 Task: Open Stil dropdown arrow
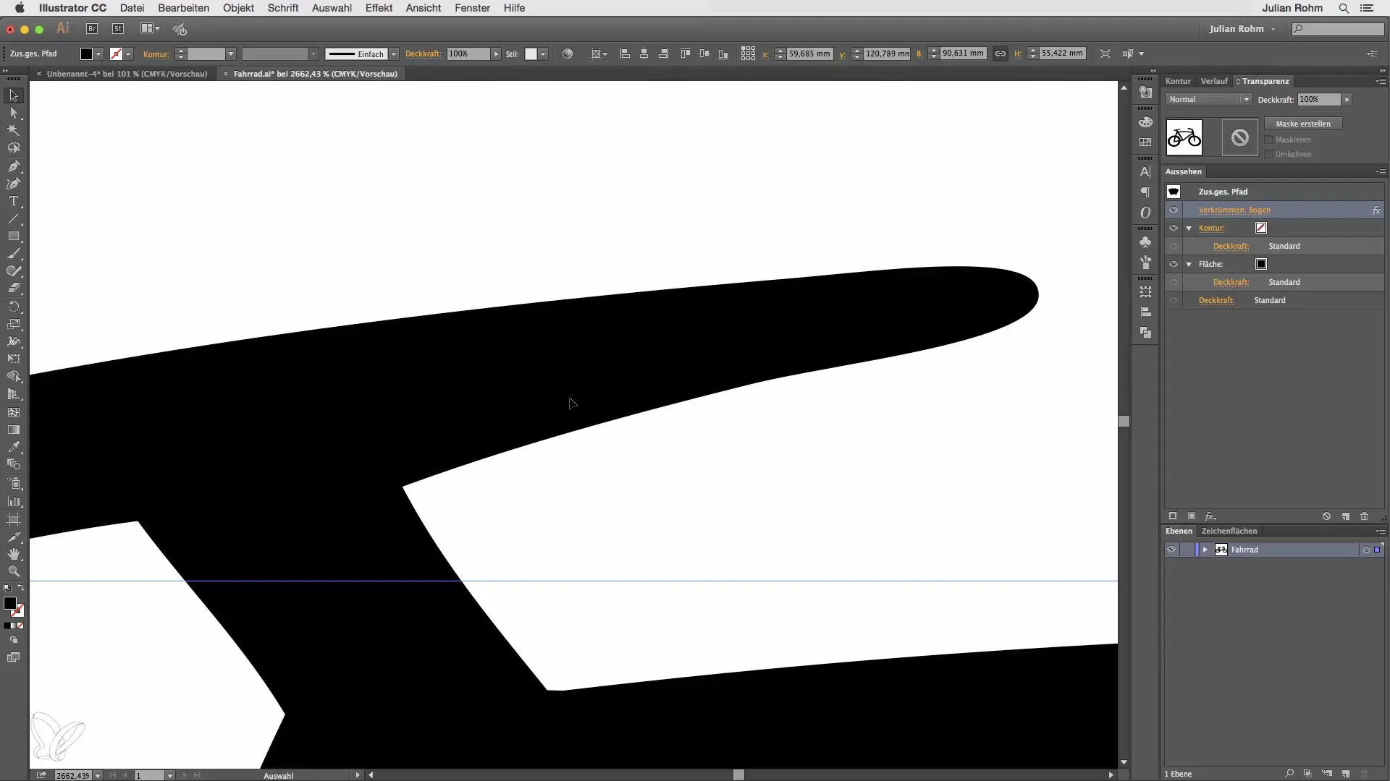click(x=543, y=54)
